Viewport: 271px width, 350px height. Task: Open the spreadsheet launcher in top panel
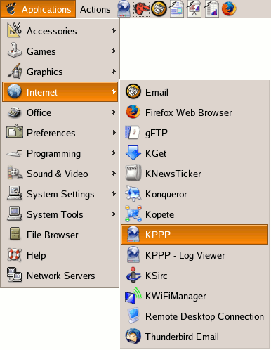click(211, 9)
